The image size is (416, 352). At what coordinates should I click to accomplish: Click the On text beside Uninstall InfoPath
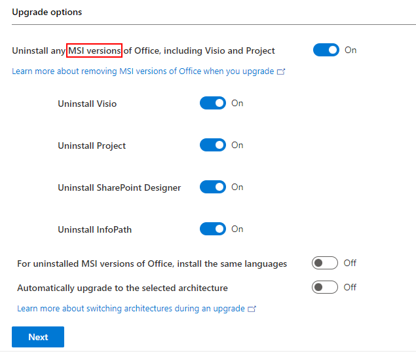pyautogui.click(x=237, y=229)
